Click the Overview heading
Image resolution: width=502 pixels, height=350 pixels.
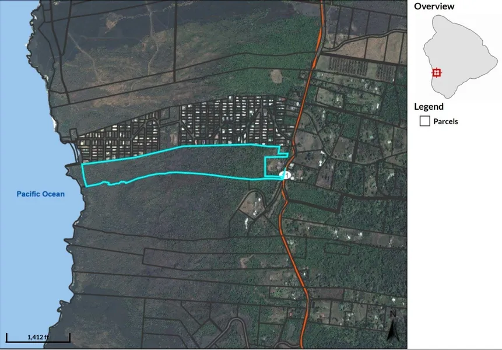[x=434, y=6]
